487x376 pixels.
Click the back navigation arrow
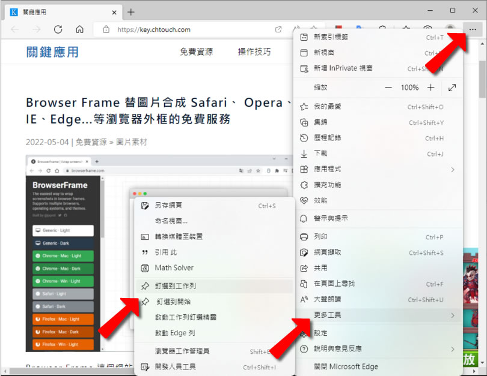coord(15,29)
